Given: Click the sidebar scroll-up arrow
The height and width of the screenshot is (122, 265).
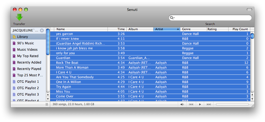Looking at the screenshot, I should click(x=48, y=95).
